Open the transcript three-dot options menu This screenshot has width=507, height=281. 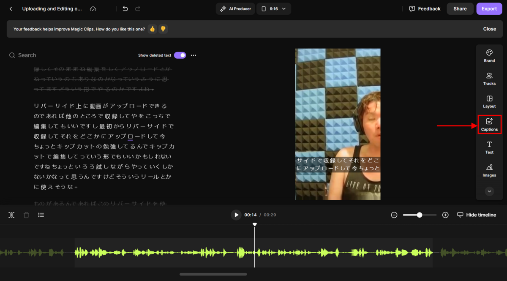tap(194, 55)
